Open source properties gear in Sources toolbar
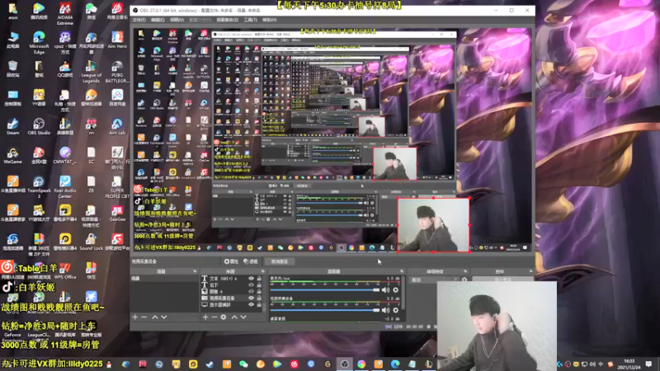Viewport: 660px width, 371px height. pyautogui.click(x=224, y=317)
